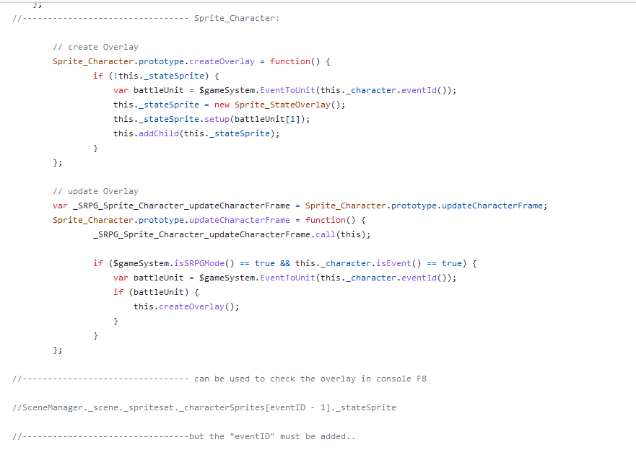Click the 'if ($gameSystem.isSRPGMode()' condition line
This screenshot has height=455, width=636.
[x=284, y=263]
